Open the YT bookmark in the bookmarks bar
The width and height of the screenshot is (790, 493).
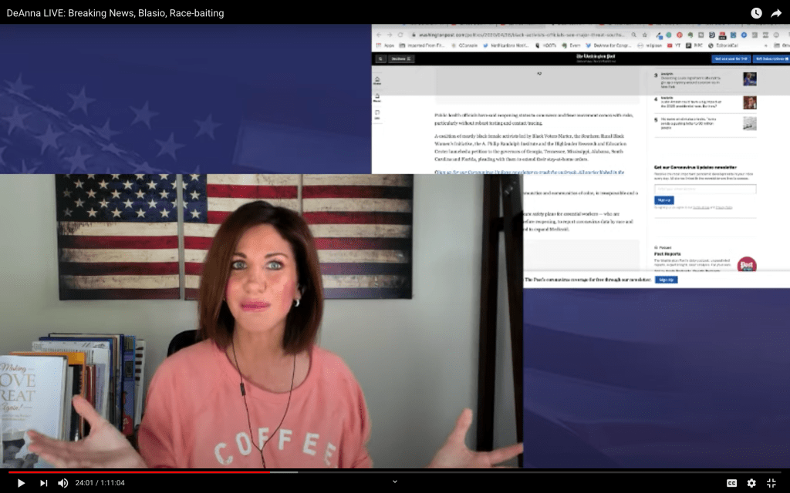pyautogui.click(x=674, y=45)
